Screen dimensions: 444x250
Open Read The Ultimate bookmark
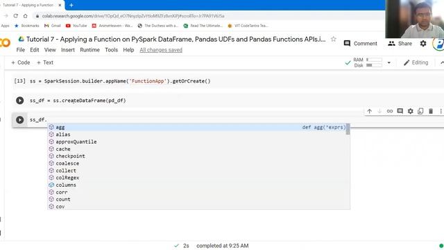(x=203, y=26)
